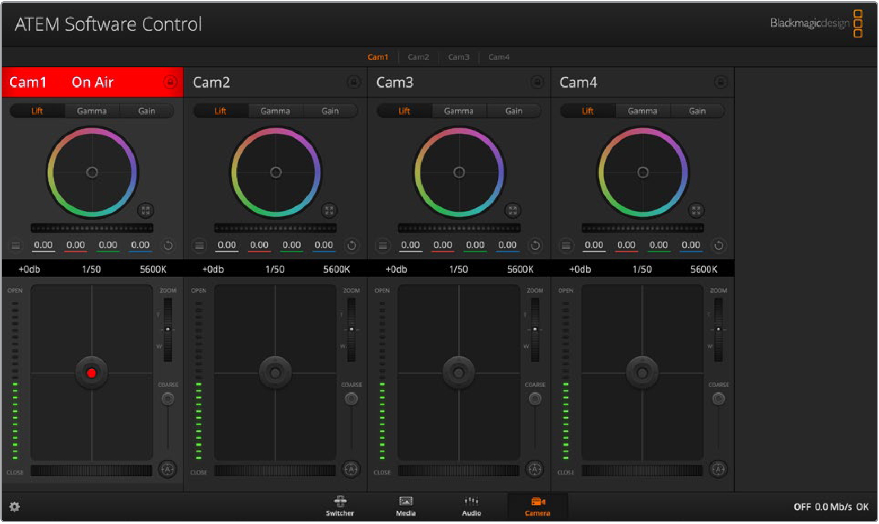
Task: Toggle the Cam4 lock icon
Action: 720,82
